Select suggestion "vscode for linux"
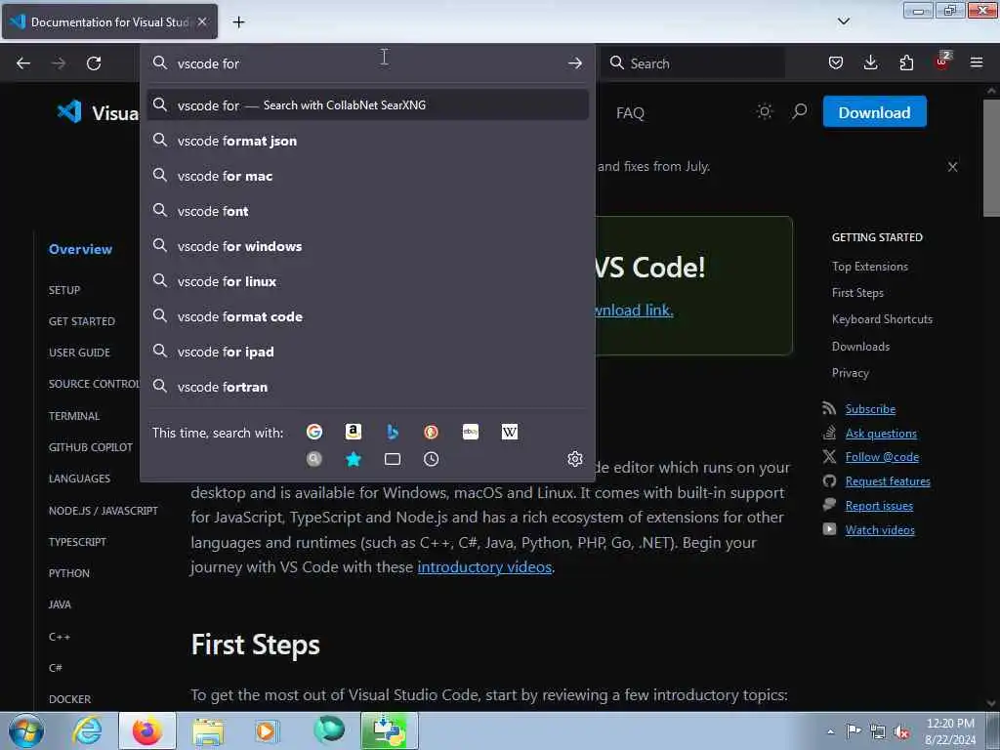The image size is (1000, 750). tap(368, 281)
